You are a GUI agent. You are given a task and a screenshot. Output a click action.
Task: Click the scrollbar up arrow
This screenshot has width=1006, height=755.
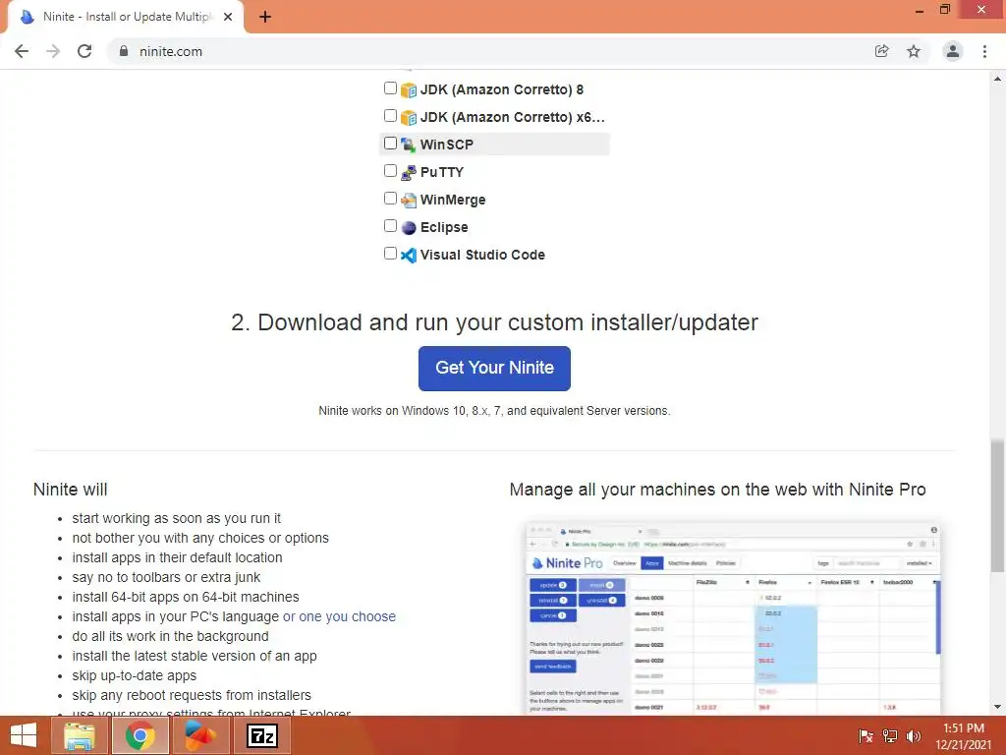997,79
